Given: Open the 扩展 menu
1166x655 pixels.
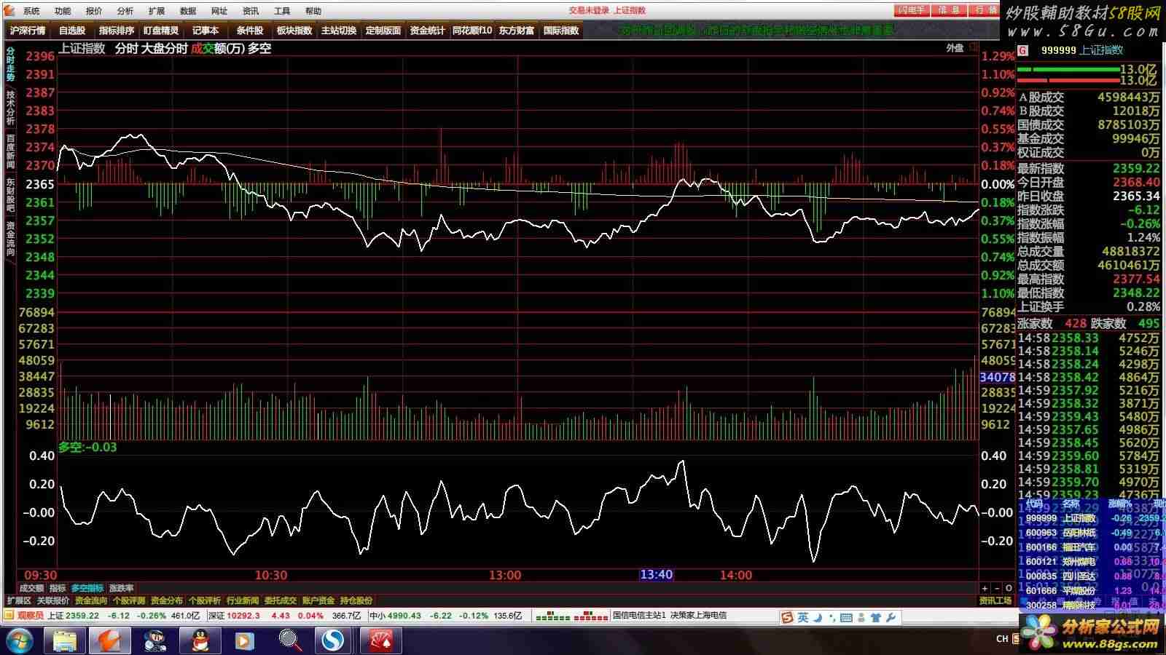Looking at the screenshot, I should coord(157,11).
